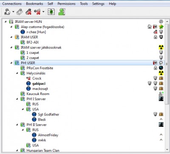Select the IRAM server HUN row
Image resolution: width=170 pixels, height=154 pixels.
[x=84, y=22]
